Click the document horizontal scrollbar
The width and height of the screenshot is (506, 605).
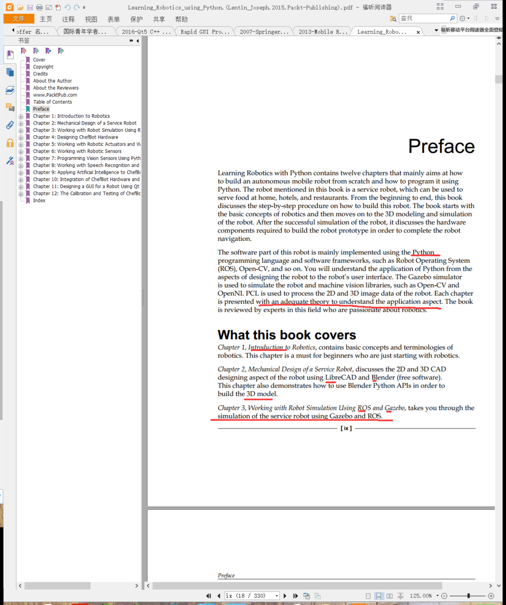click(x=297, y=585)
